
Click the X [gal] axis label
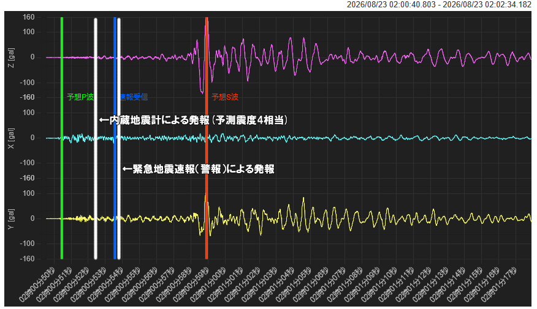(x=11, y=138)
